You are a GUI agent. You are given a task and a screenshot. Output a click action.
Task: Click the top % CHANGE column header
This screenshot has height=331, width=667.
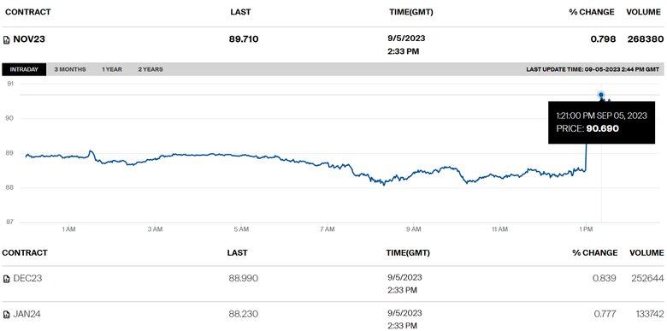[x=592, y=12]
